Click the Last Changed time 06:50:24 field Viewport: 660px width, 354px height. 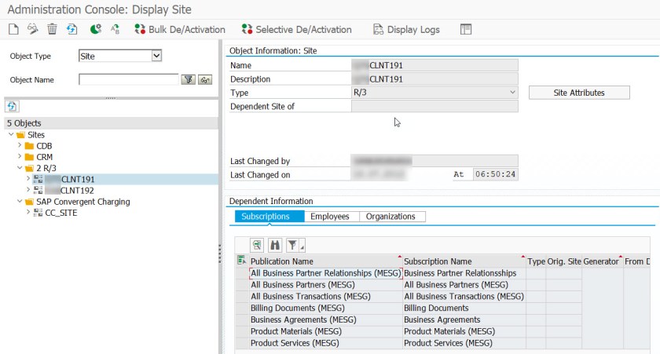coord(496,174)
